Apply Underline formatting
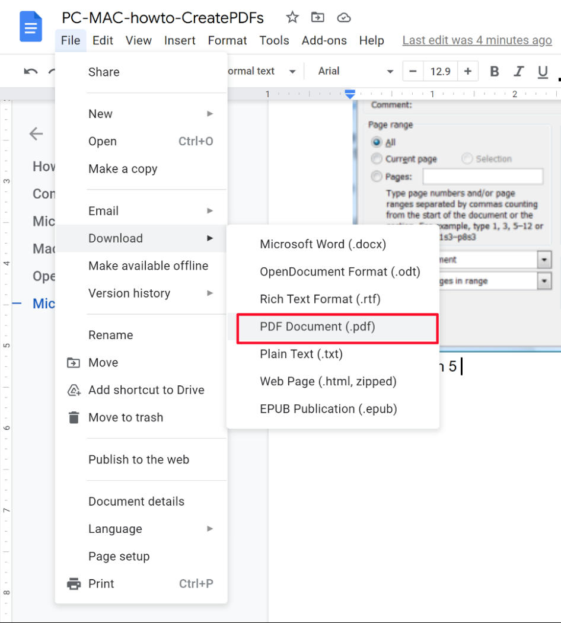 point(542,71)
